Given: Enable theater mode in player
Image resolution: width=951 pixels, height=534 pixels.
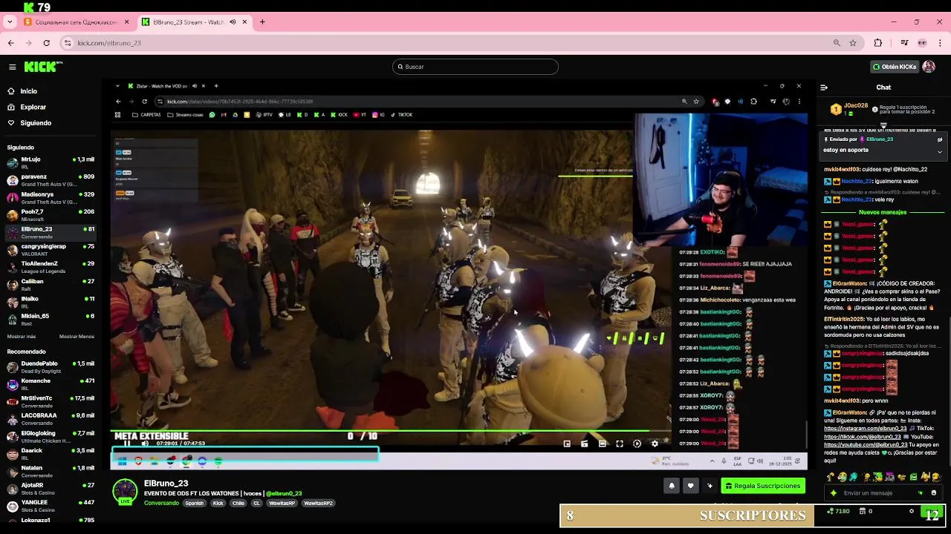Looking at the screenshot, I should (x=602, y=444).
